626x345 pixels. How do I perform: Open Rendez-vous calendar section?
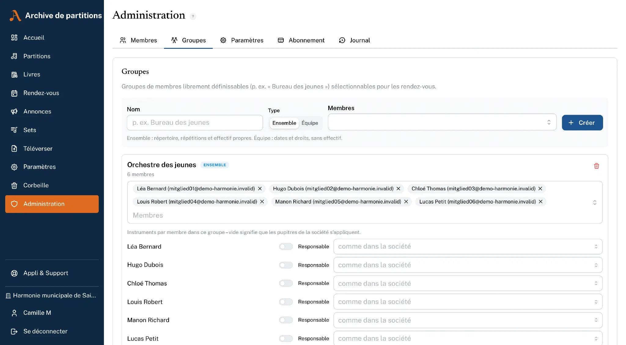point(52,93)
